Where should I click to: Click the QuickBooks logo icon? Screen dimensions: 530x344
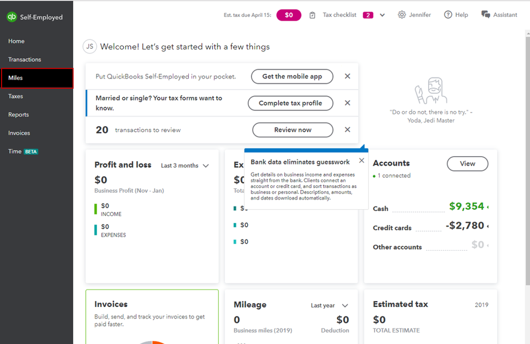[x=12, y=17]
